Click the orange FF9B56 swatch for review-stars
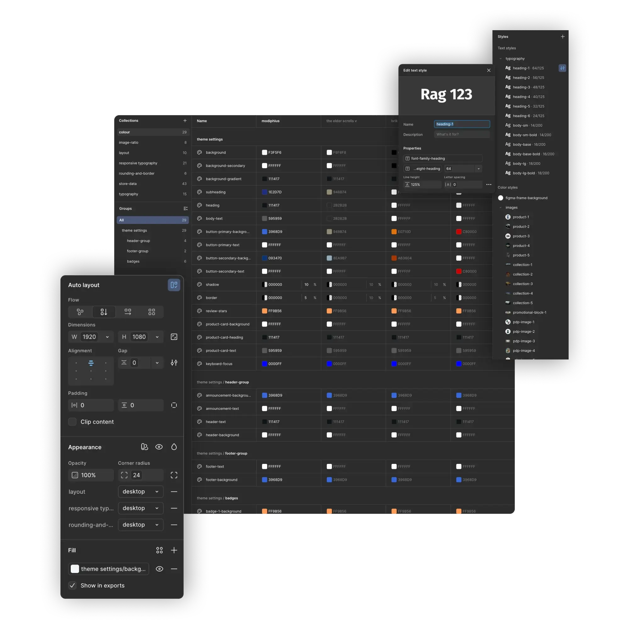This screenshot has width=629, height=629. [x=265, y=311]
